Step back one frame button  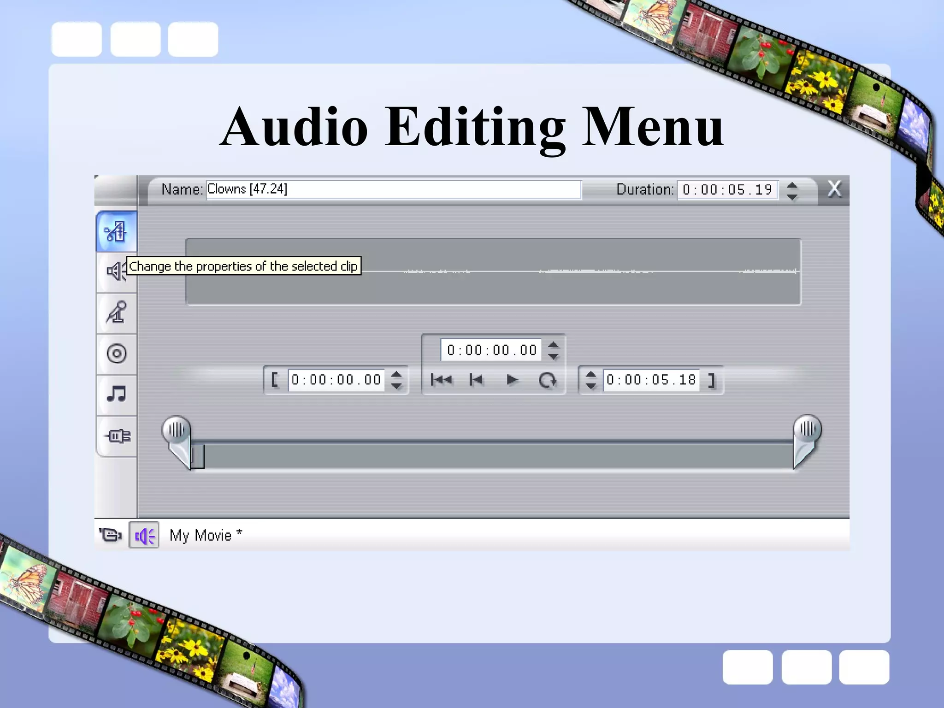tap(476, 380)
